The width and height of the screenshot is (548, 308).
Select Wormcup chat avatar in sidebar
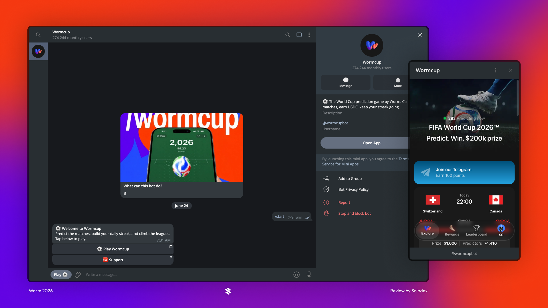(x=38, y=51)
